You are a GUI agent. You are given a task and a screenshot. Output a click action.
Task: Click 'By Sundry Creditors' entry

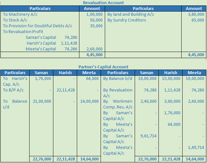pyautogui.click(x=127, y=20)
